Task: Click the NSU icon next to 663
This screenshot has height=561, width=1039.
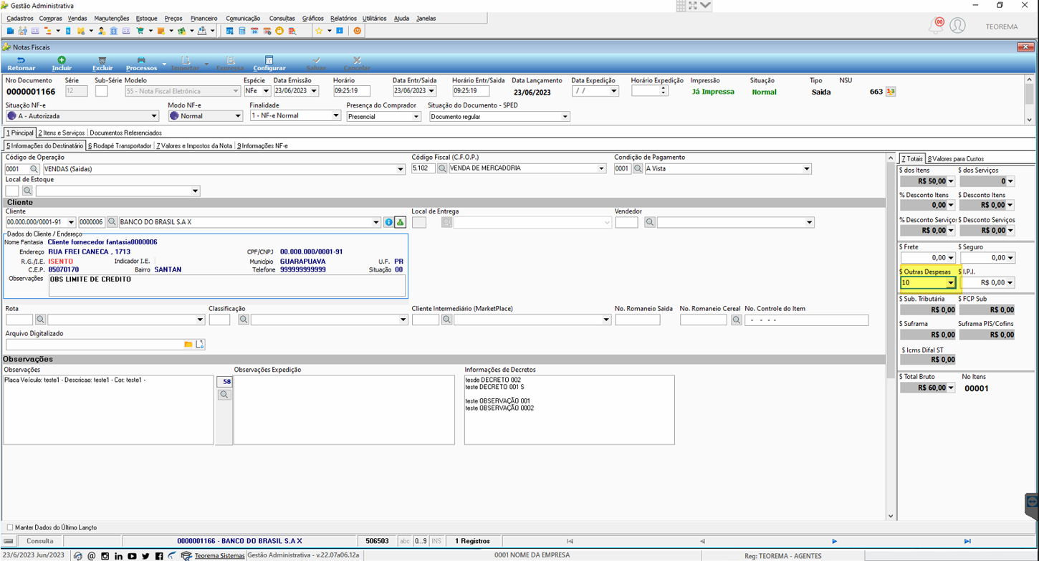Action: (891, 92)
